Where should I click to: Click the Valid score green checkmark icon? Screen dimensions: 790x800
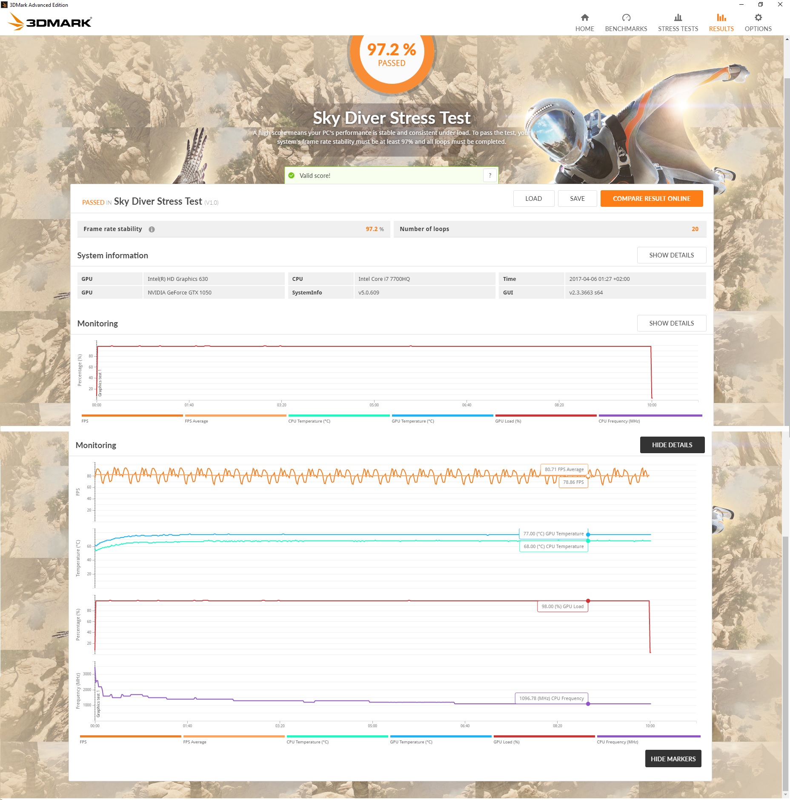coord(292,175)
